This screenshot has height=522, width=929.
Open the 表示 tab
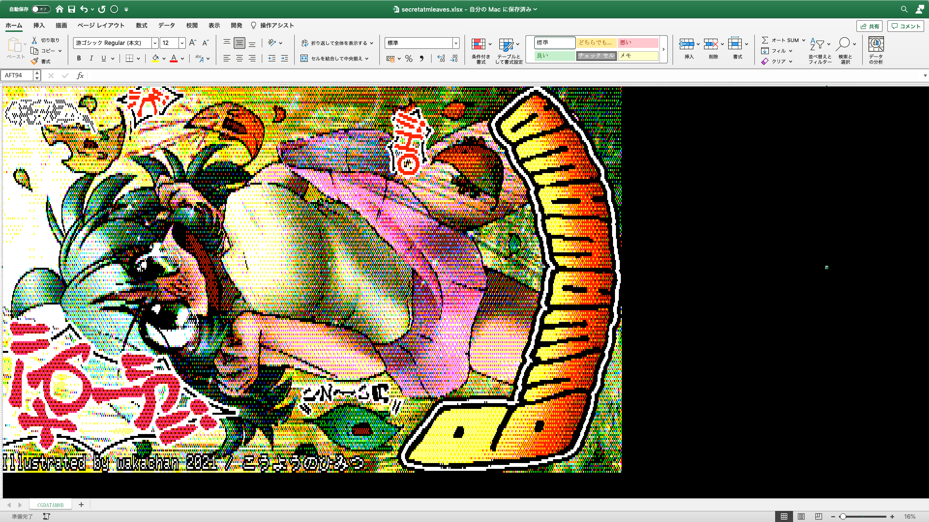(214, 26)
